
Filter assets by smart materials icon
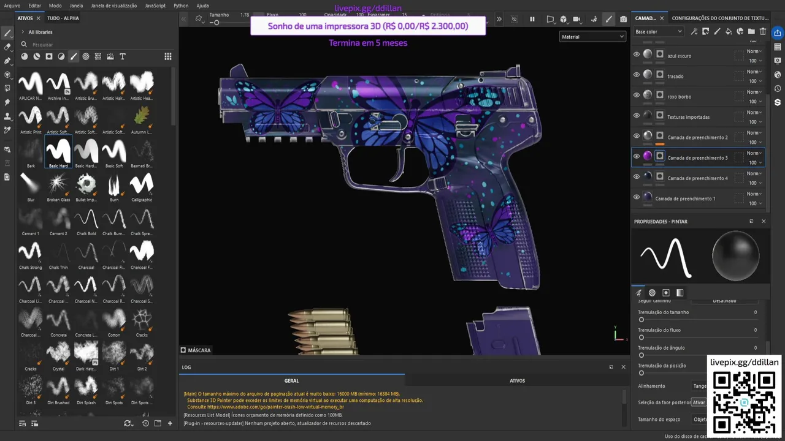pyautogui.click(x=37, y=56)
